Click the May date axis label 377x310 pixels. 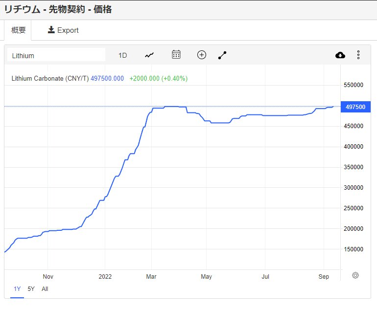[206, 277]
